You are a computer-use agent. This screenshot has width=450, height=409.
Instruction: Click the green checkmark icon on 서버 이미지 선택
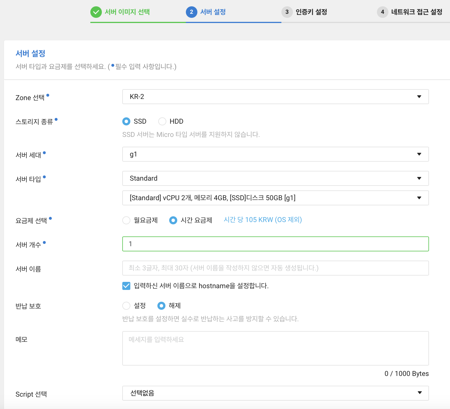(x=96, y=12)
